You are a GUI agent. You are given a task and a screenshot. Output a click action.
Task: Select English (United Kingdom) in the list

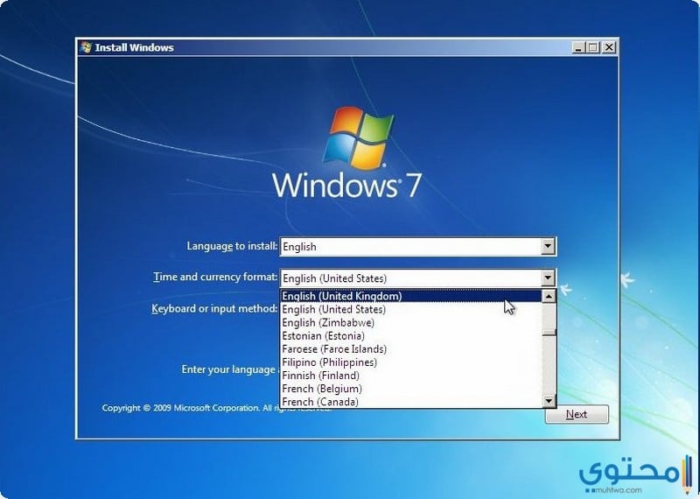[411, 296]
